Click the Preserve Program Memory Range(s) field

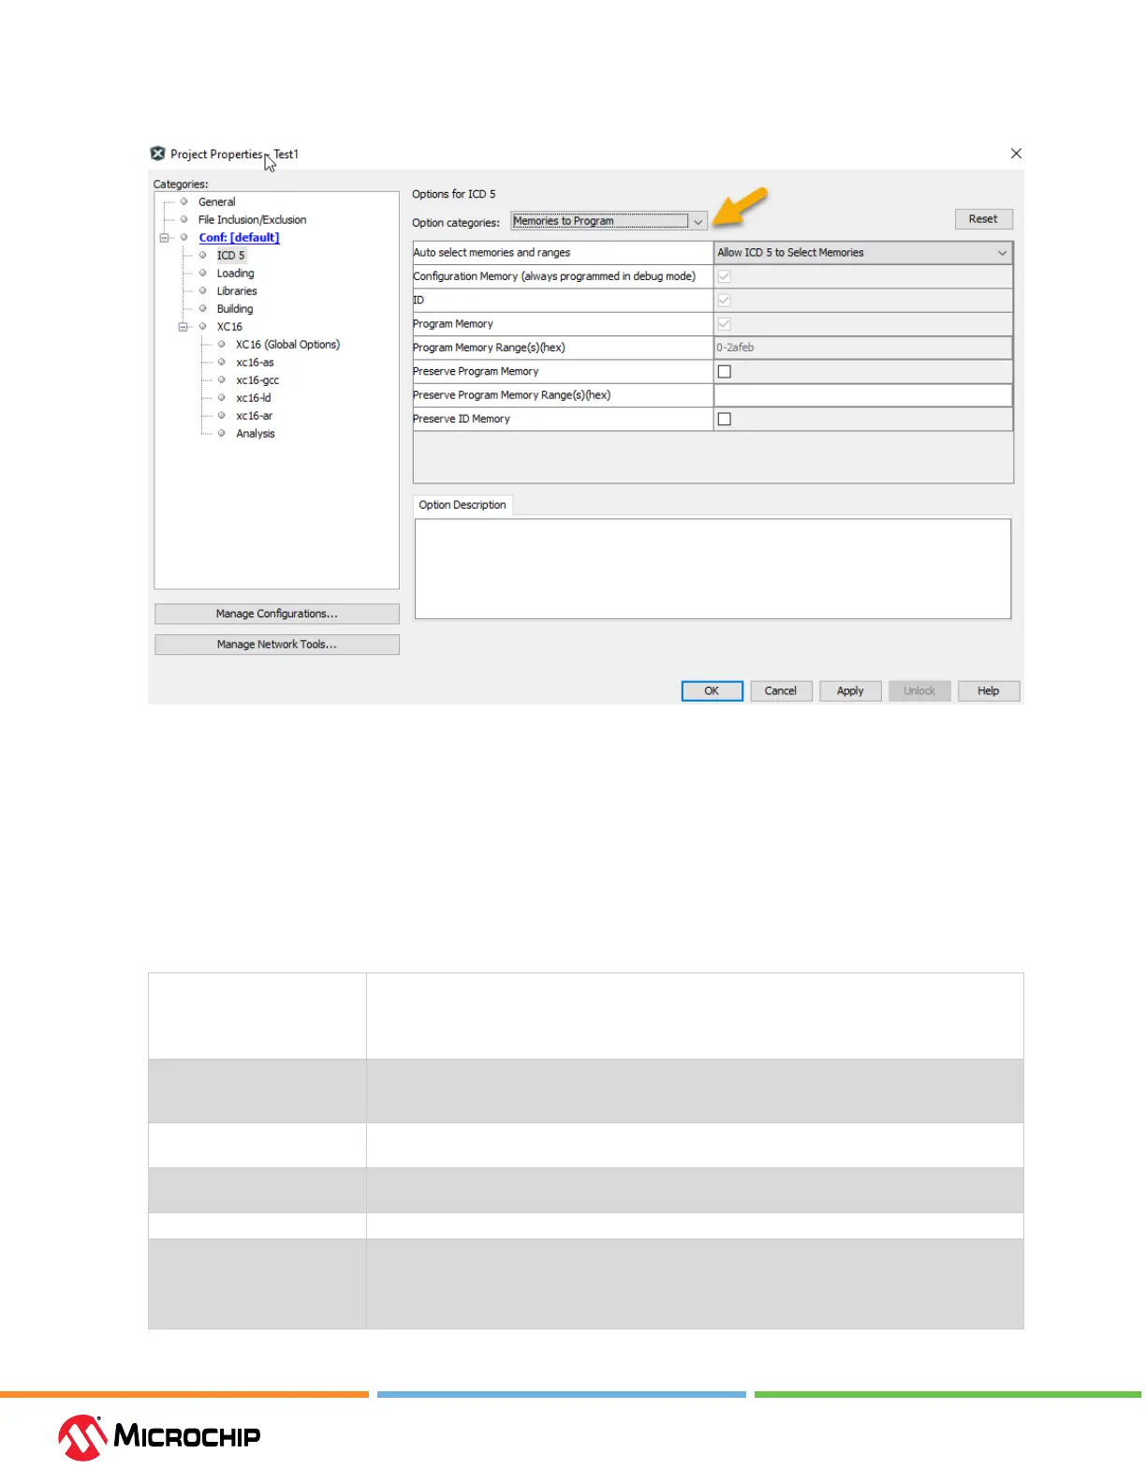pos(862,395)
